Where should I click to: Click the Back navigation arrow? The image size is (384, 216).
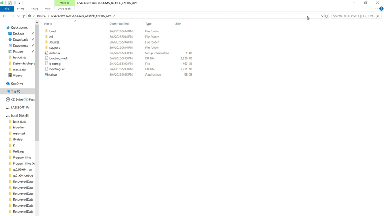pyautogui.click(x=5, y=16)
